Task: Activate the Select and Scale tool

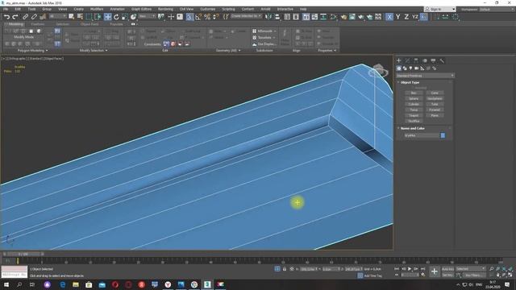Action: point(125,16)
